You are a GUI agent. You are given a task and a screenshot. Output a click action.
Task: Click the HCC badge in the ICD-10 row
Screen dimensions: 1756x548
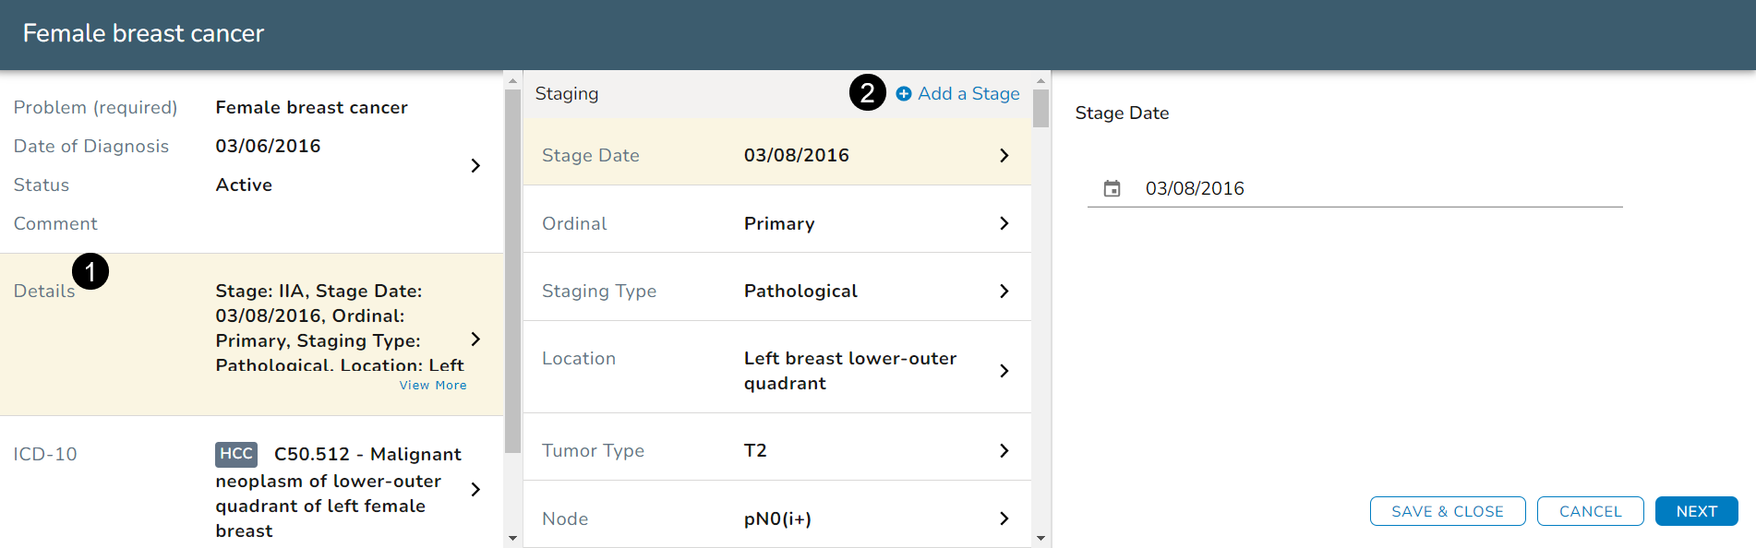[236, 454]
